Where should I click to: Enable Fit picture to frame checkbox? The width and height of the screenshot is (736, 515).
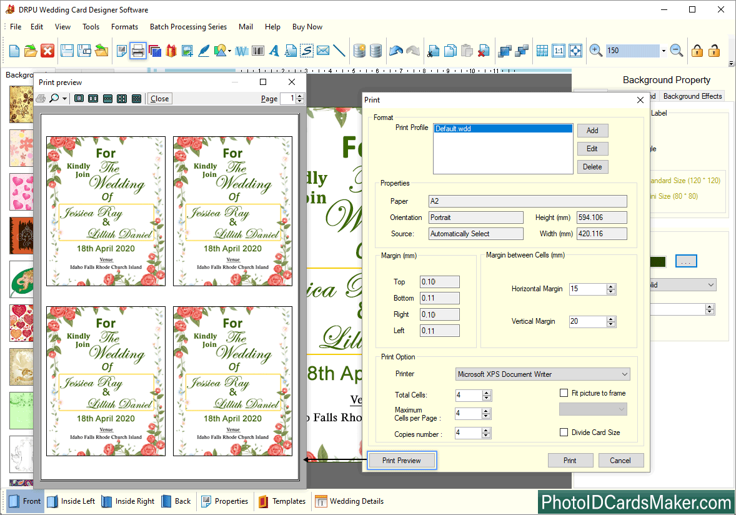564,393
